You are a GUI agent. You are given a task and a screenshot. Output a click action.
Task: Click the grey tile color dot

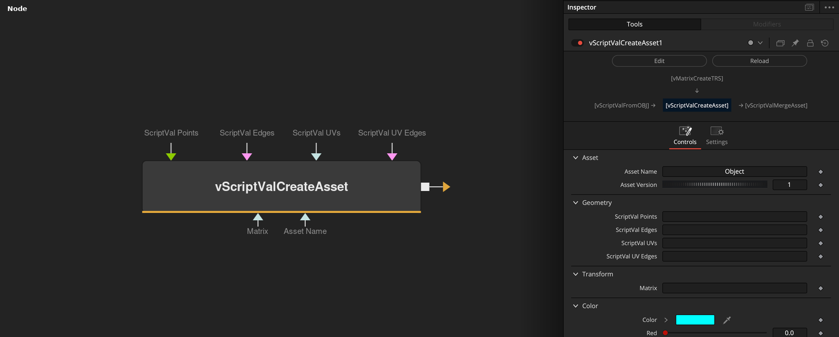point(750,43)
